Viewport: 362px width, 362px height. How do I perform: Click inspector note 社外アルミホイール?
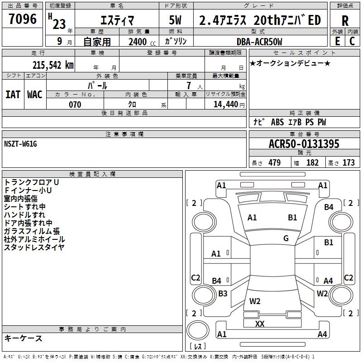(34, 239)
